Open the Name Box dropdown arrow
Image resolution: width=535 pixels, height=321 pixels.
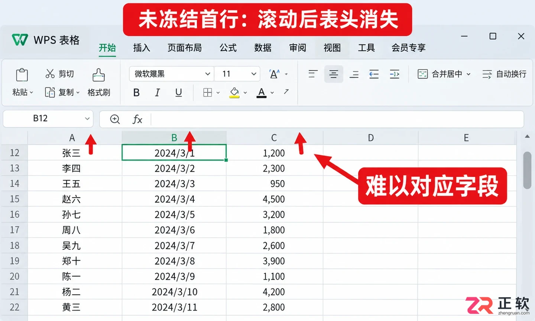point(87,119)
